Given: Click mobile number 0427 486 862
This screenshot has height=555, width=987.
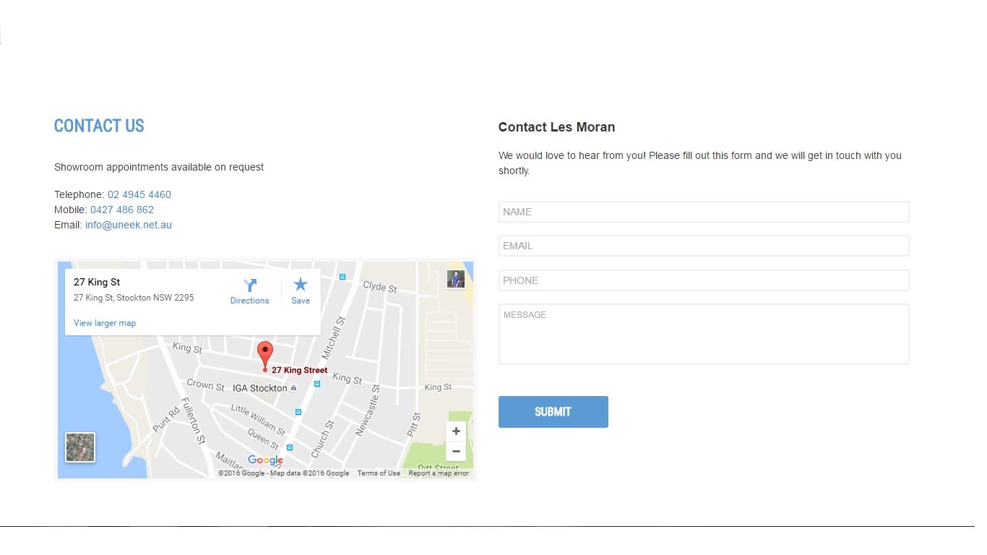Looking at the screenshot, I should pyautogui.click(x=122, y=210).
